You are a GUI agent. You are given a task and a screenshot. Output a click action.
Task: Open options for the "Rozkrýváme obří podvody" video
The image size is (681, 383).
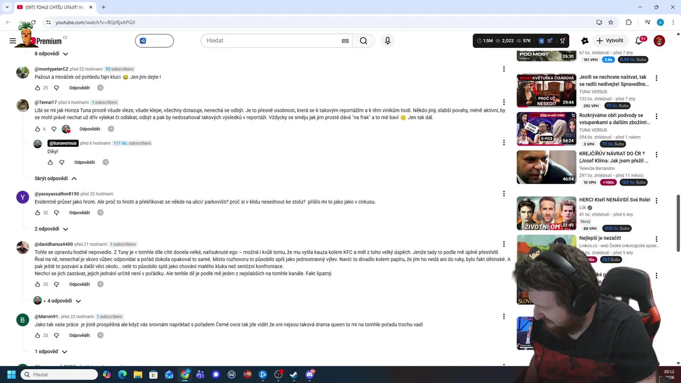tap(656, 116)
